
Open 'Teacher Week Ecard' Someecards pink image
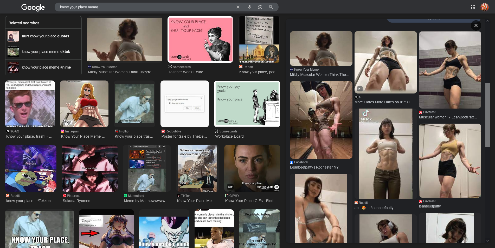click(200, 39)
